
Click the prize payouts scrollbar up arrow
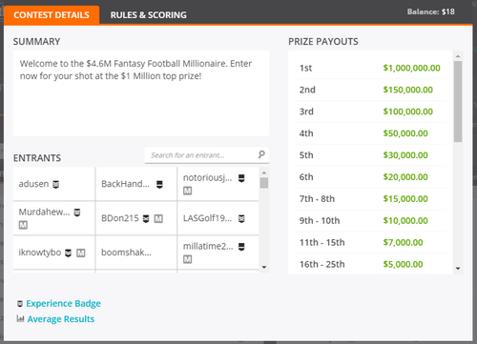(x=458, y=56)
